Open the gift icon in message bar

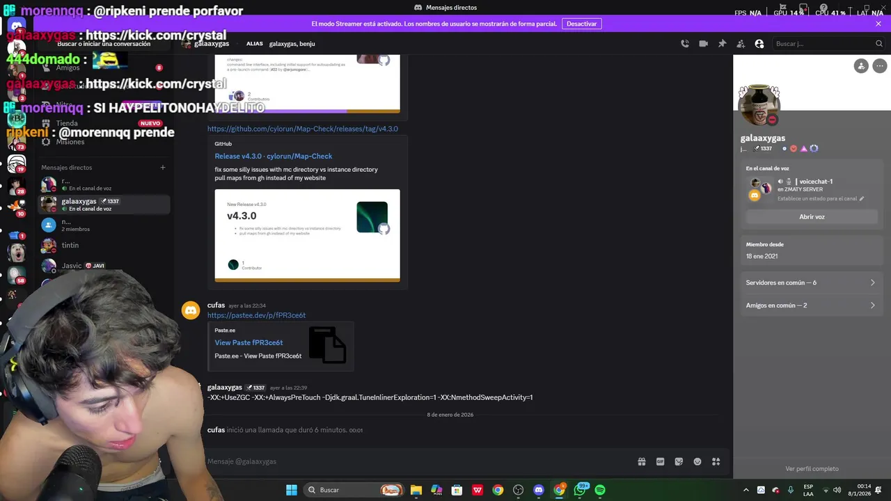click(642, 461)
